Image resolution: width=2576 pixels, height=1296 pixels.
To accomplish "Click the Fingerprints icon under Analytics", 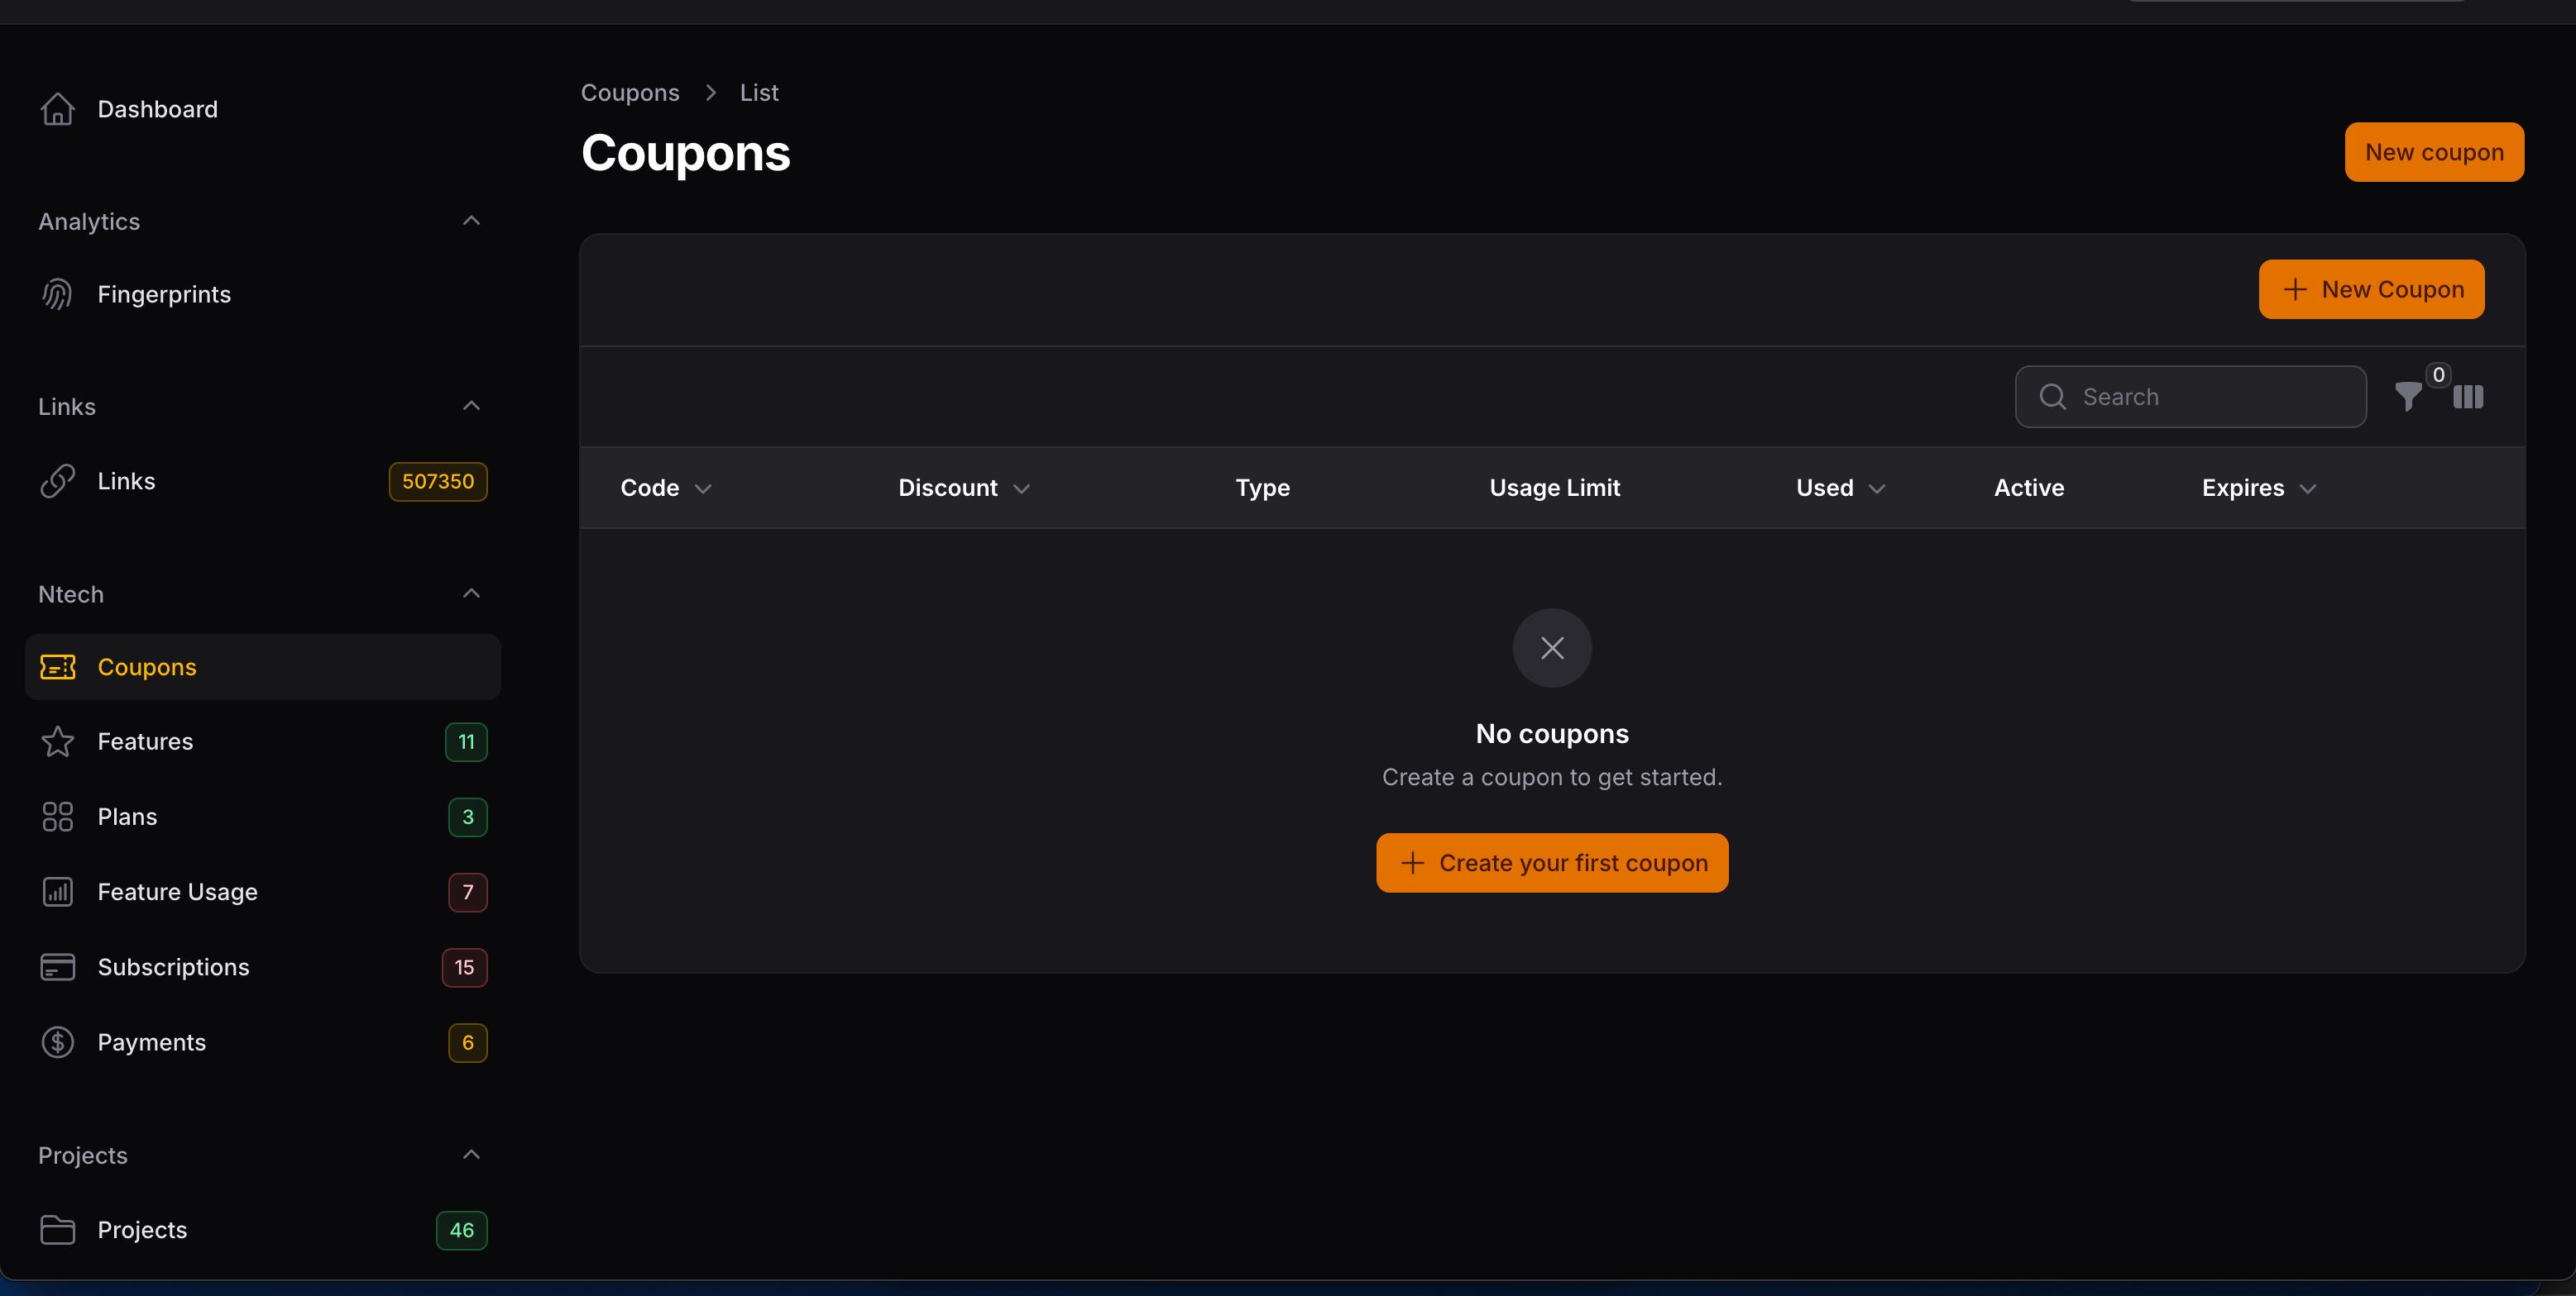I will pyautogui.click(x=57, y=293).
